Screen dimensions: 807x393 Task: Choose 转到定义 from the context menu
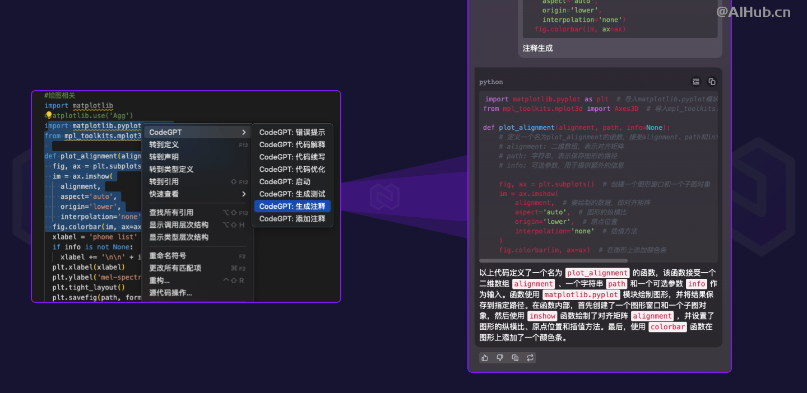198,144
